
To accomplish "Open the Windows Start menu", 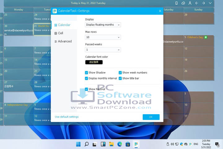I will pos(78,144).
